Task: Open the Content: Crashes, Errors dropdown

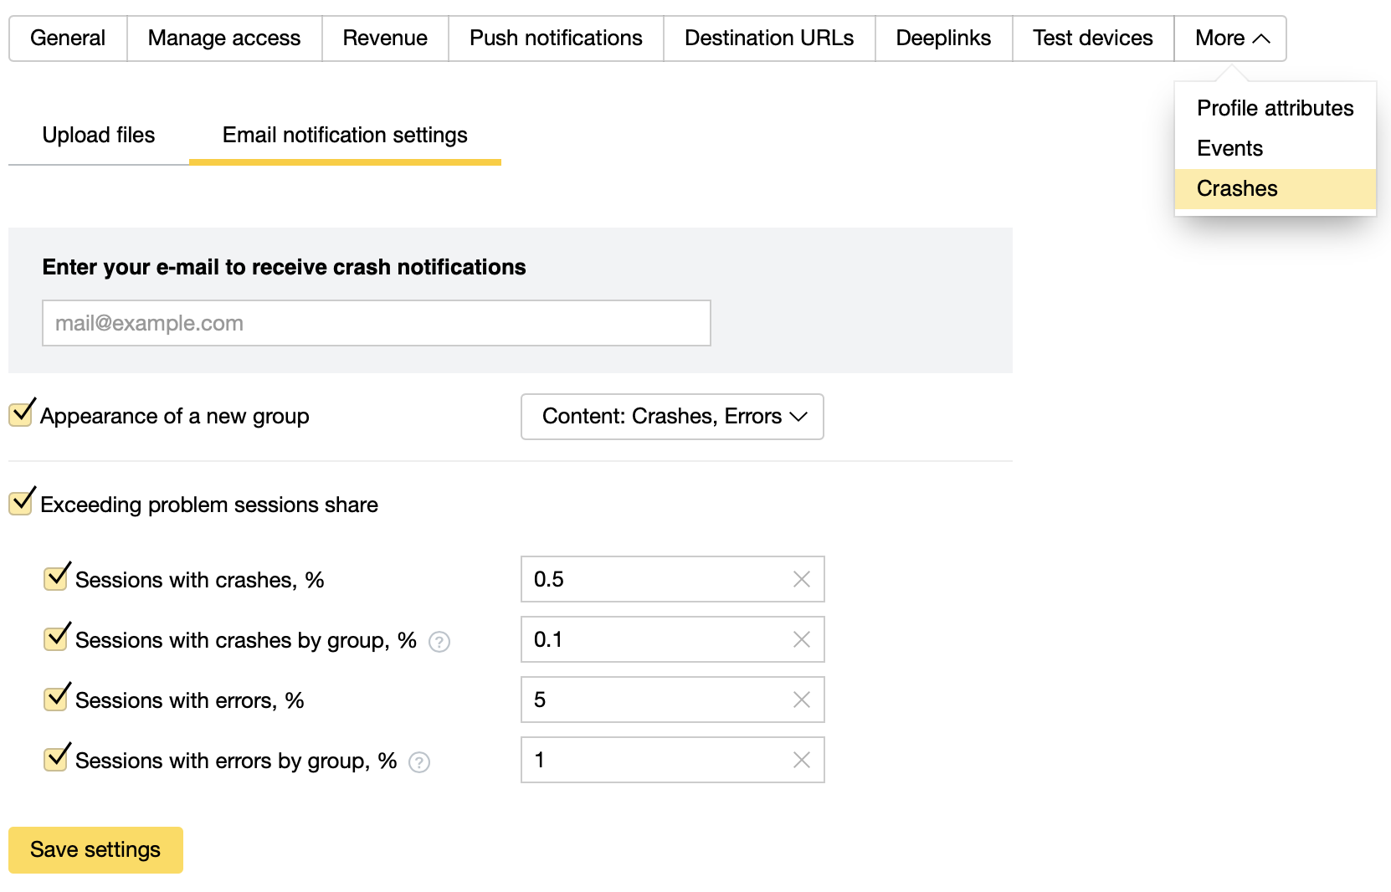Action: 672,417
